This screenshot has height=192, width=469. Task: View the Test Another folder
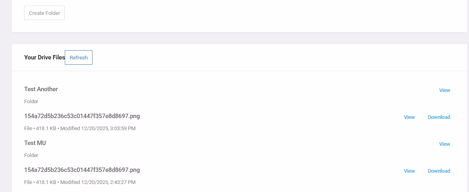(x=444, y=90)
